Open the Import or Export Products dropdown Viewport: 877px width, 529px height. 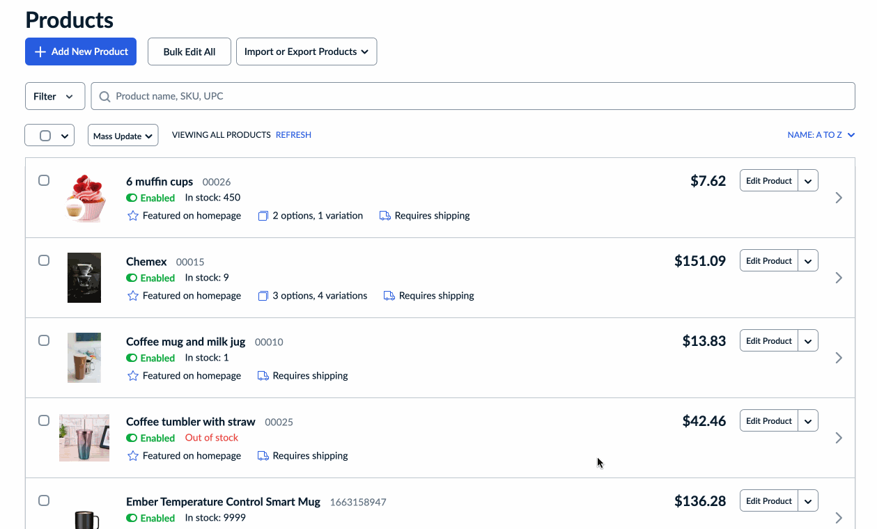point(306,52)
